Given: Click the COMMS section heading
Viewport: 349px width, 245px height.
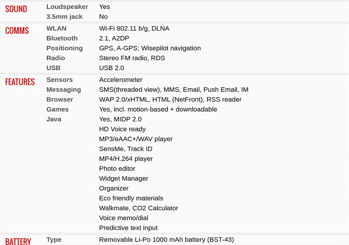Looking at the screenshot, I should 17,30.
